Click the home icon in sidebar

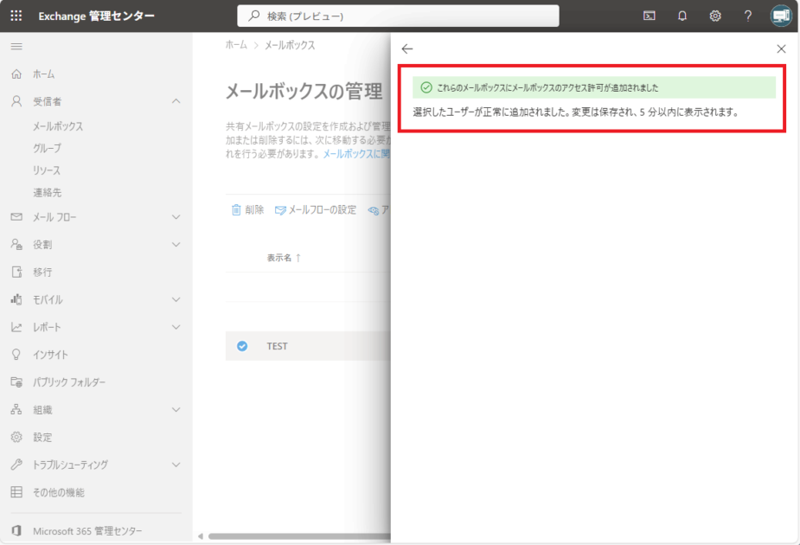(16, 74)
